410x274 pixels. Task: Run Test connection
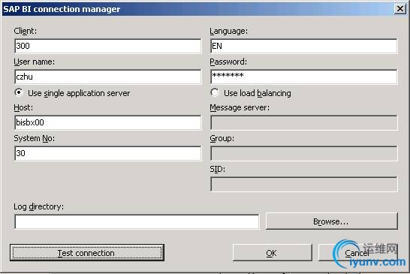click(87, 253)
